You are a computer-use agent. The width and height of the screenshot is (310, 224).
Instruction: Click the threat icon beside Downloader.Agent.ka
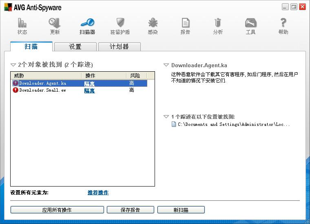(x=15, y=83)
